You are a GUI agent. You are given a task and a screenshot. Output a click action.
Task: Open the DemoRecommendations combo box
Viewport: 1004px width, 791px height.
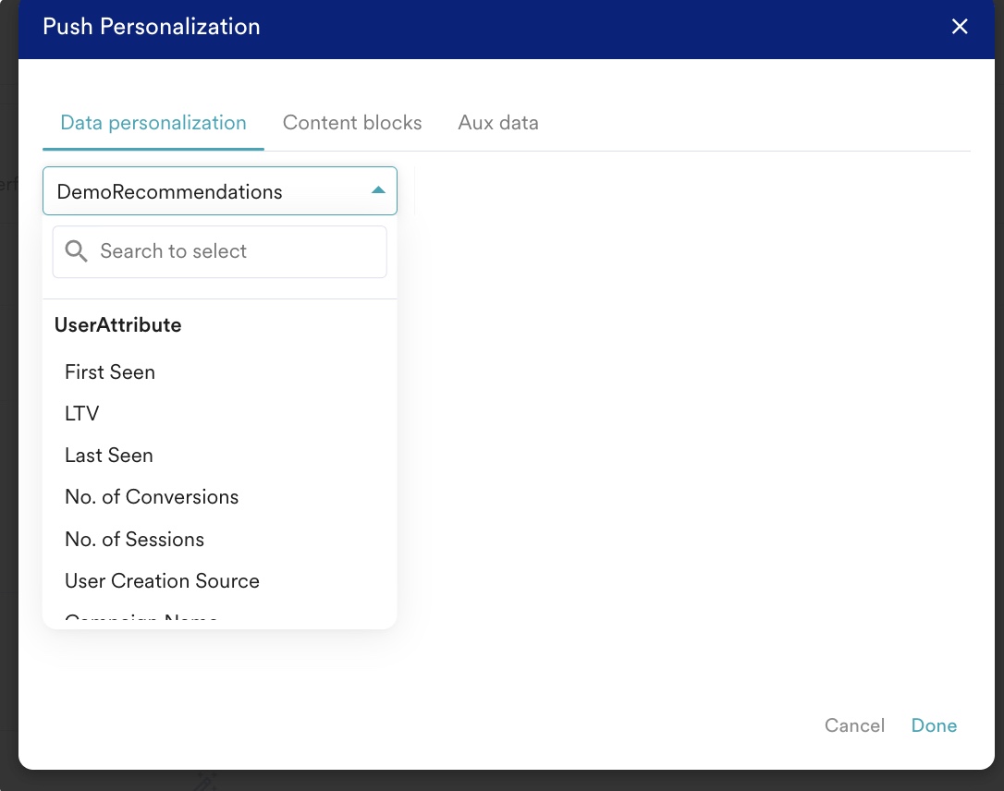point(220,191)
